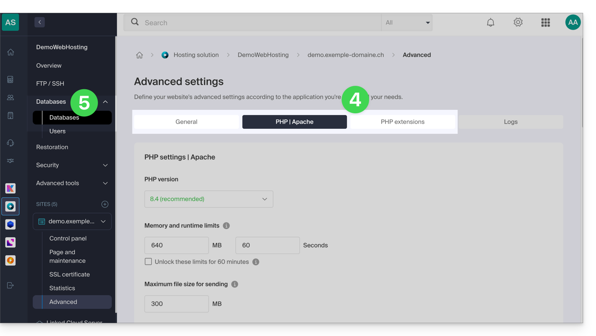This screenshot has width=596, height=336.
Task: Click the home icon in breadcrumb
Action: point(139,55)
